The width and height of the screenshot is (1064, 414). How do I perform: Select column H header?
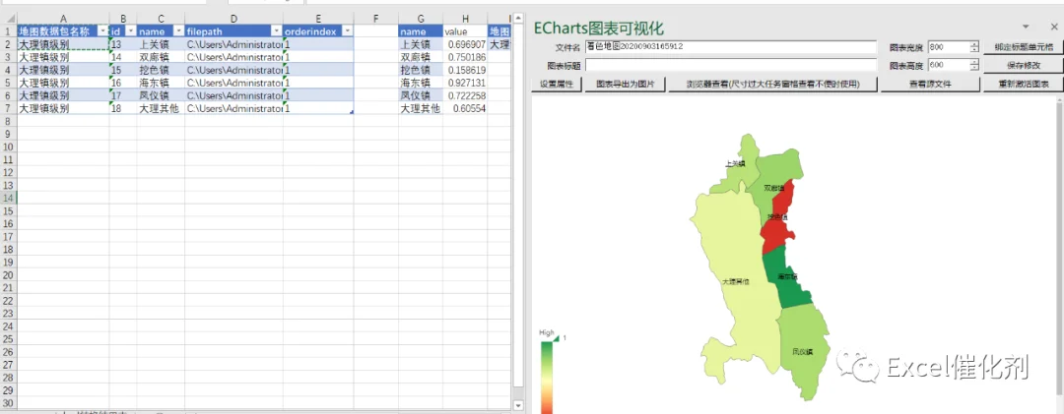(x=465, y=19)
